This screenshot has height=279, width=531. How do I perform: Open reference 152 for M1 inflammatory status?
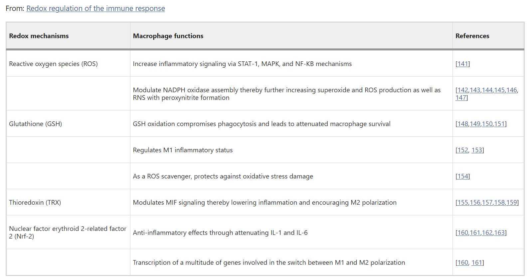[463, 150]
